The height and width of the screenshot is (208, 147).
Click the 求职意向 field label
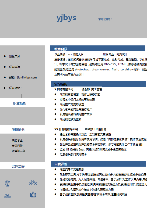105,19
